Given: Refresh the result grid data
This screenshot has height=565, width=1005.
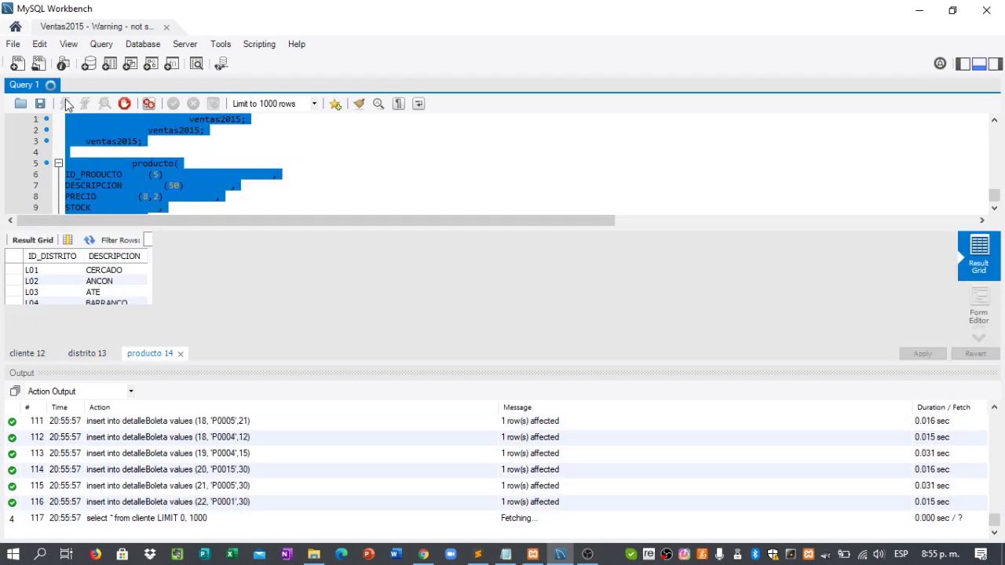Looking at the screenshot, I should pyautogui.click(x=89, y=240).
